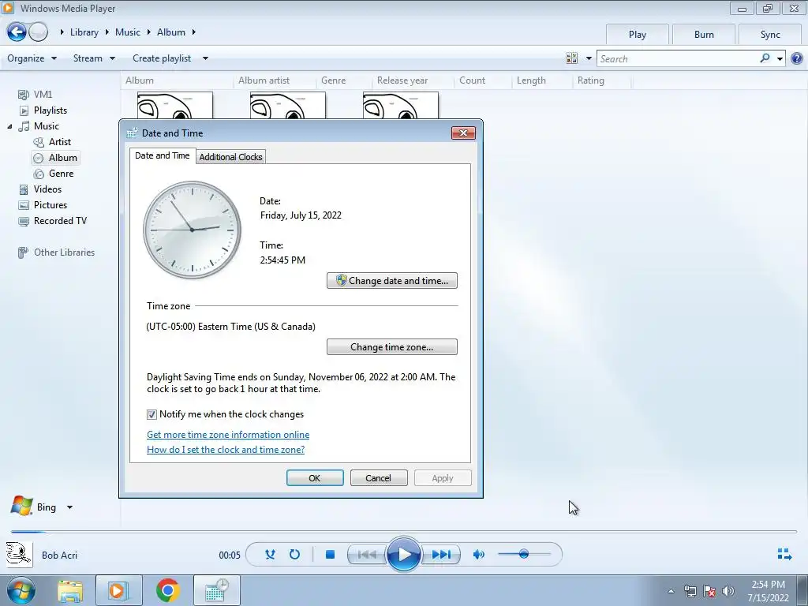Switch to Now Playing mode icon
Viewport: 808px width, 606px height.
click(784, 554)
